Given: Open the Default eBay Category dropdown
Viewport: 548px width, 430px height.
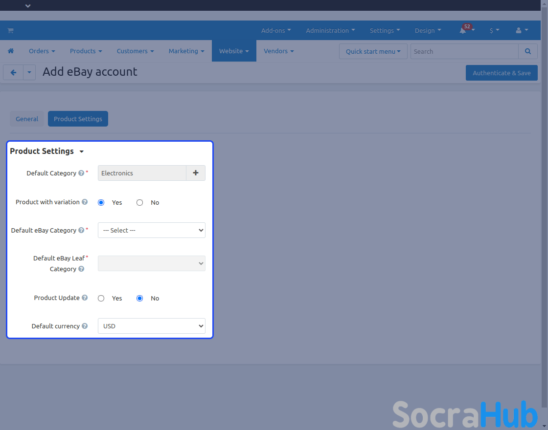Looking at the screenshot, I should point(152,230).
